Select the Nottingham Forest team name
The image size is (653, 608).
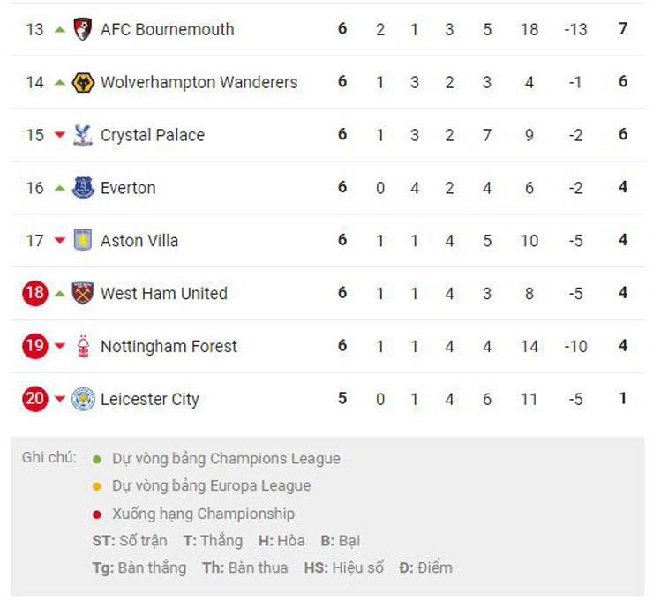(x=169, y=346)
